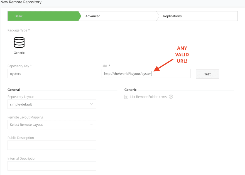The width and height of the screenshot is (245, 175).
Task: Click the Generic label under Package Type
Action: click(x=19, y=53)
